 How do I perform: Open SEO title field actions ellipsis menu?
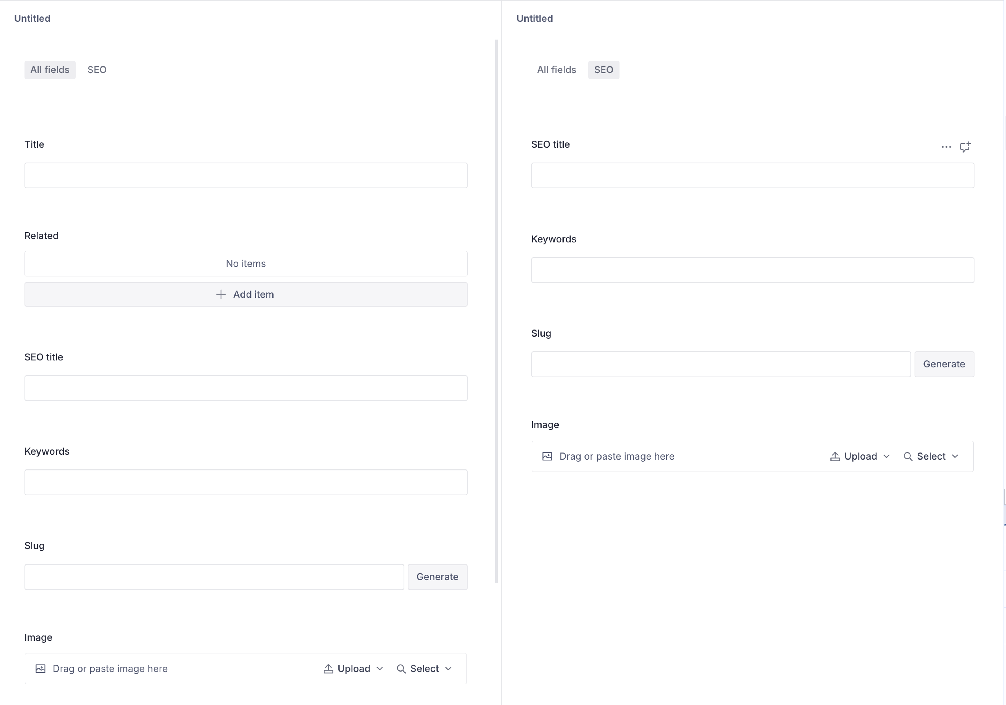click(946, 147)
